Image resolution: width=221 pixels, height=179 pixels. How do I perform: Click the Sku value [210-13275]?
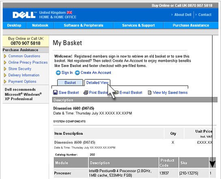point(189,173)
